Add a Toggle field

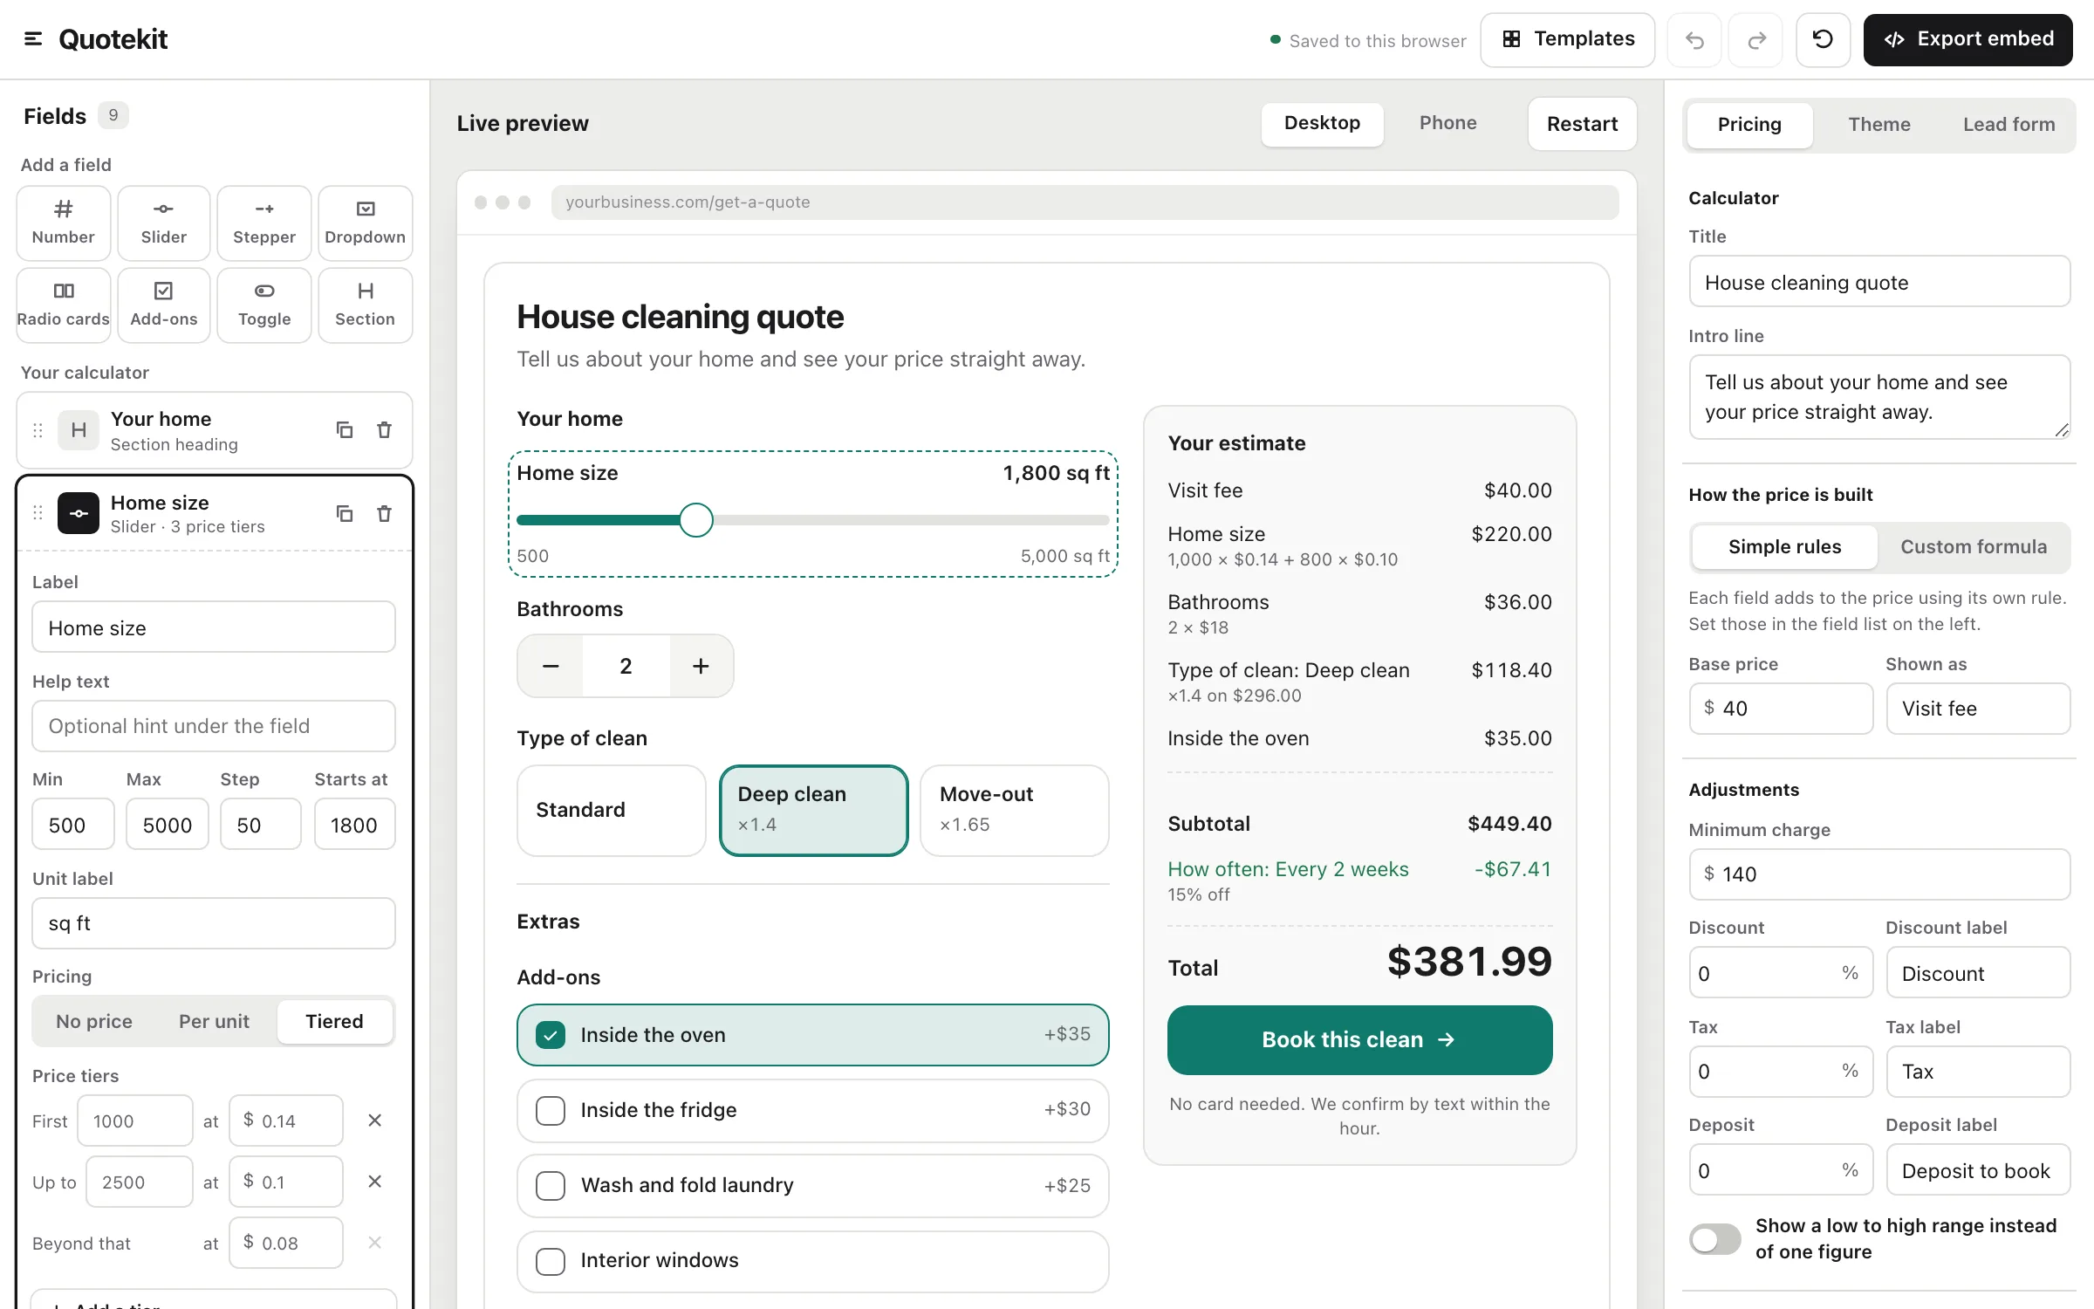coord(264,305)
